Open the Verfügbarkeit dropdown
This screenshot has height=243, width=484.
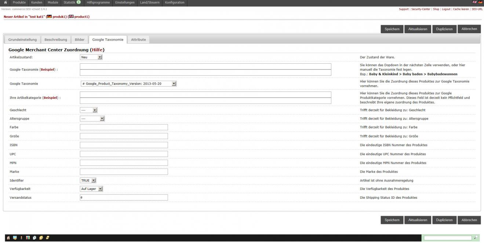pyautogui.click(x=91, y=189)
